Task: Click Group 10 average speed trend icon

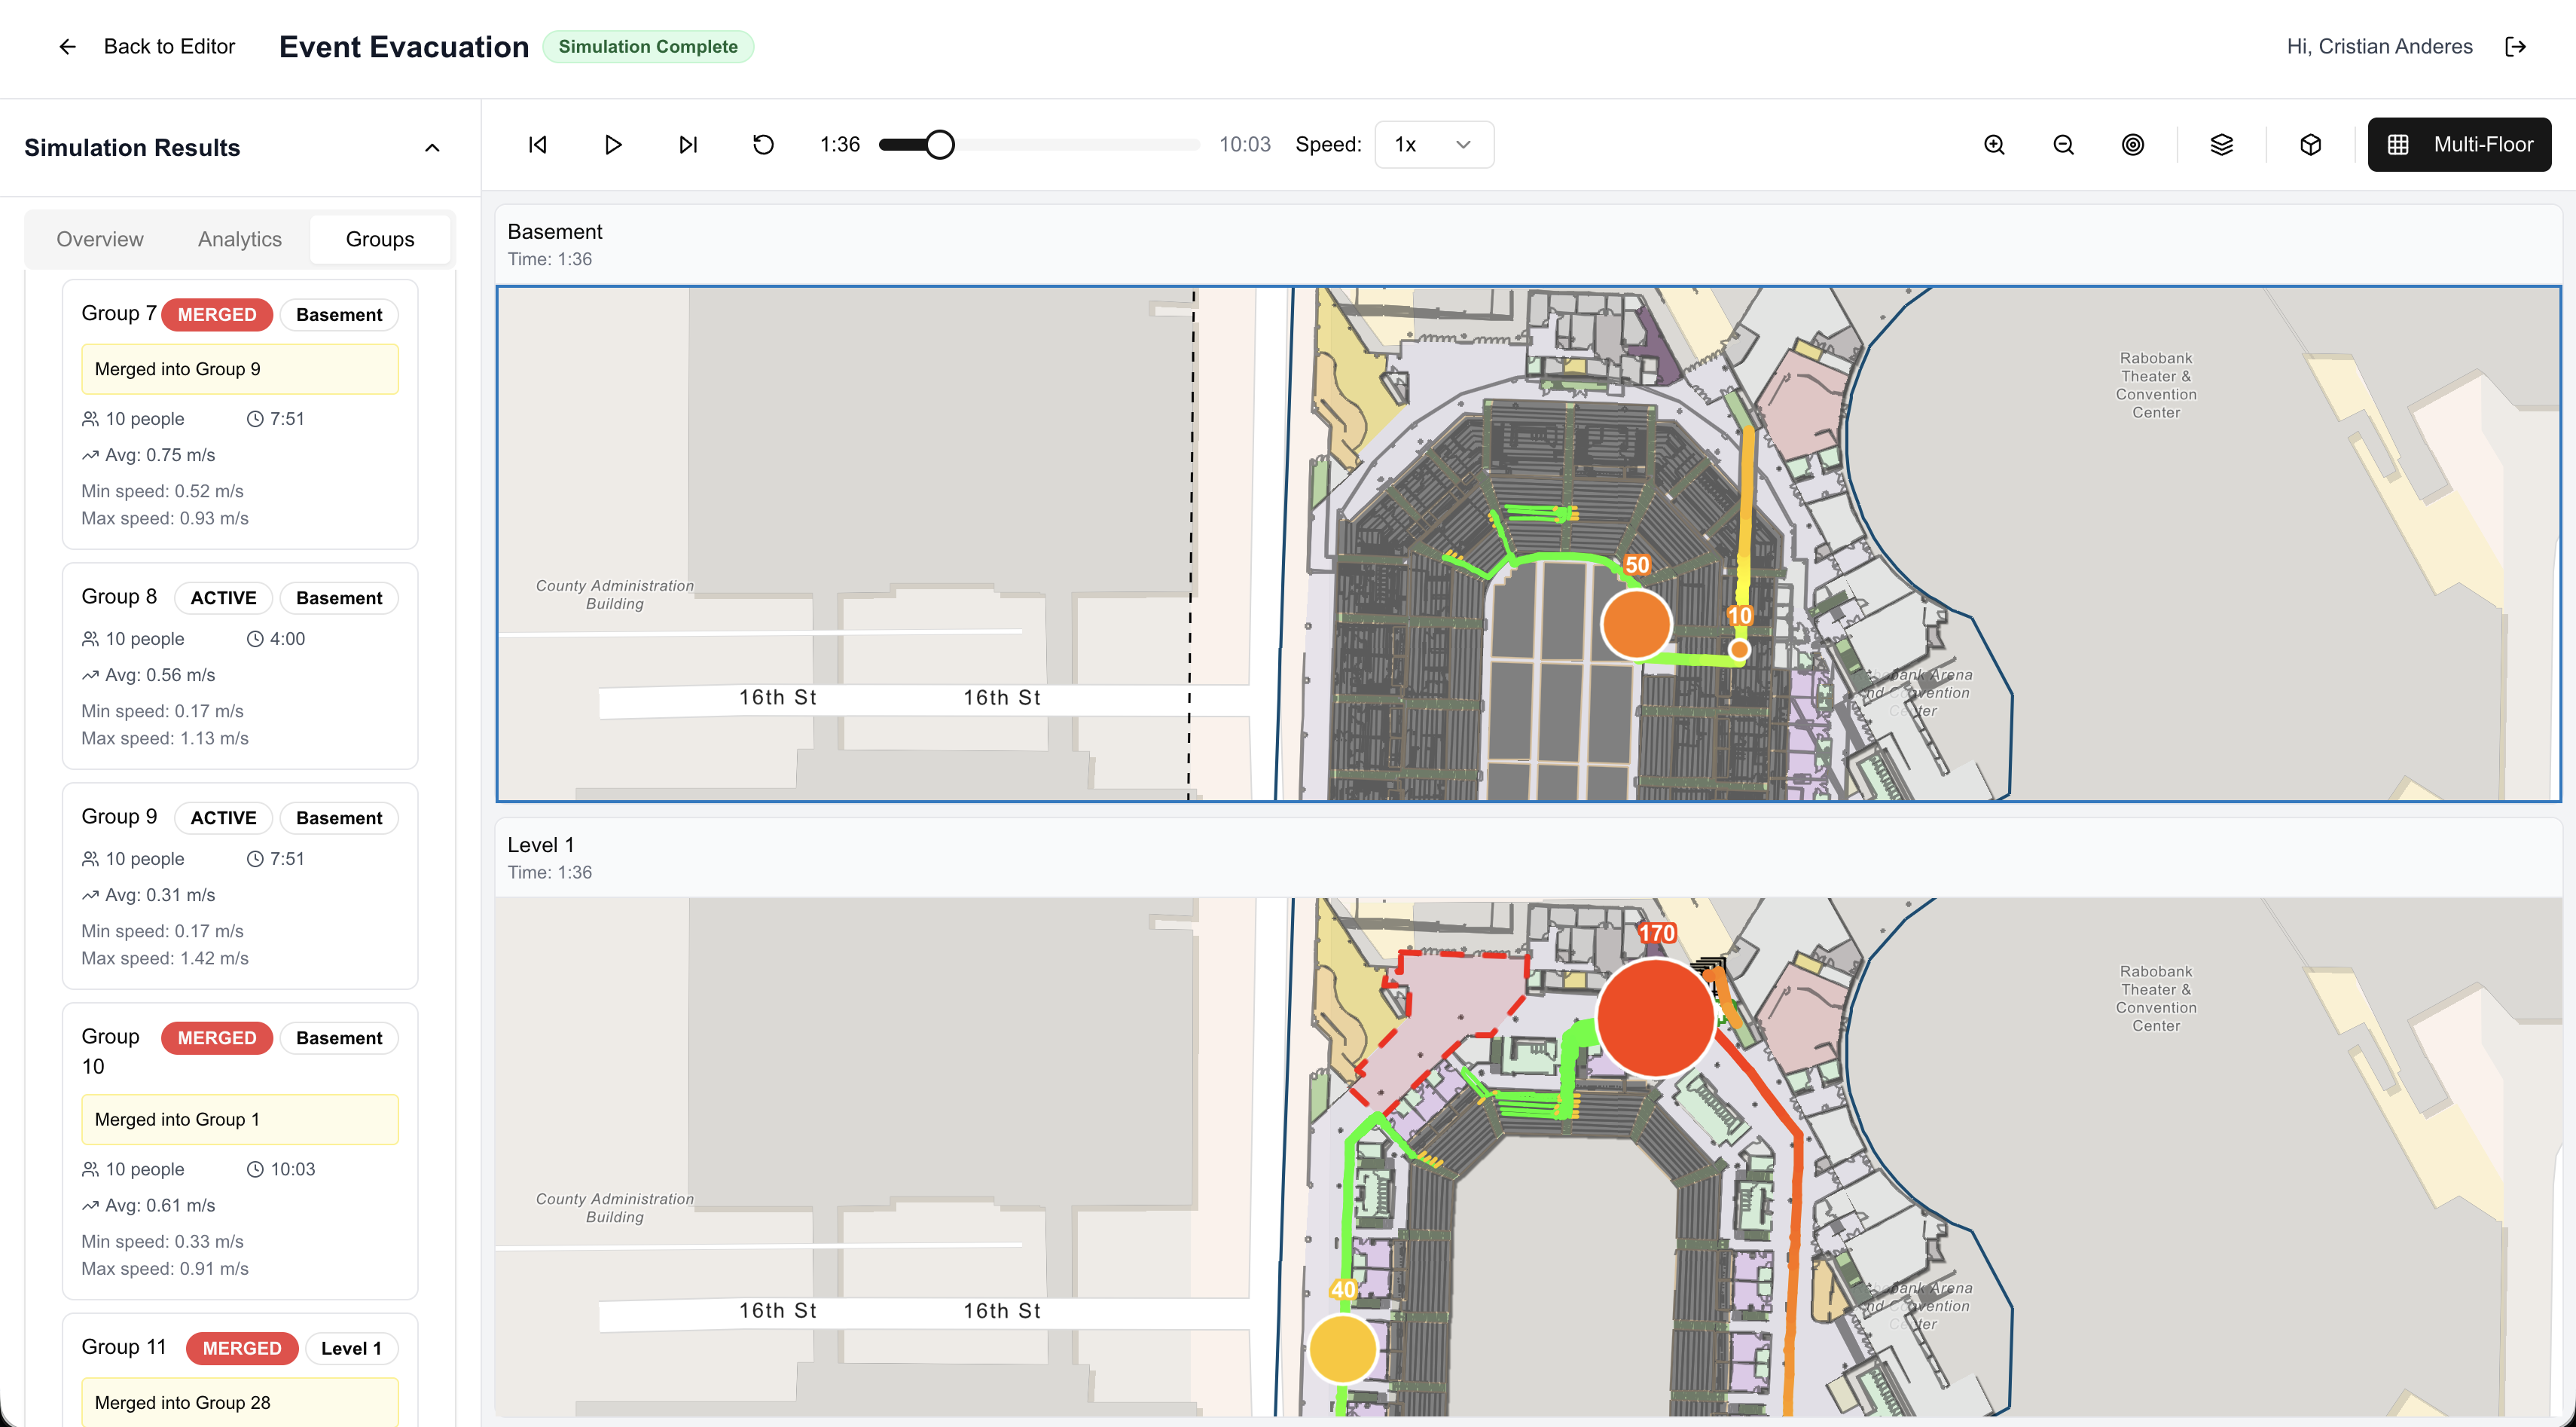Action: pos(90,1205)
